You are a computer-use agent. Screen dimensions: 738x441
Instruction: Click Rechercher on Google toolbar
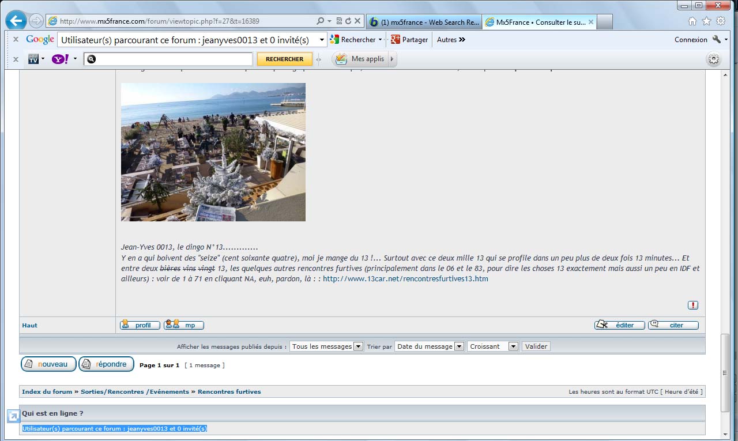(x=353, y=40)
